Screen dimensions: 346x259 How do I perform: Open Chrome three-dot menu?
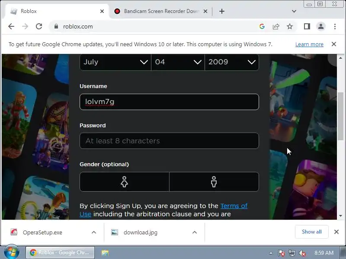click(335, 26)
